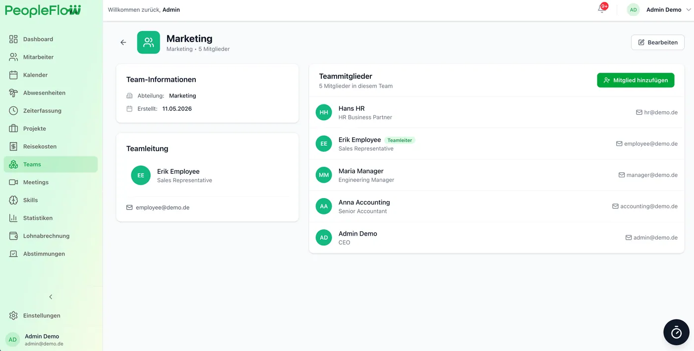Click Marketing value beside Abteilung
Viewport: 694px width, 351px height.
tap(182, 96)
